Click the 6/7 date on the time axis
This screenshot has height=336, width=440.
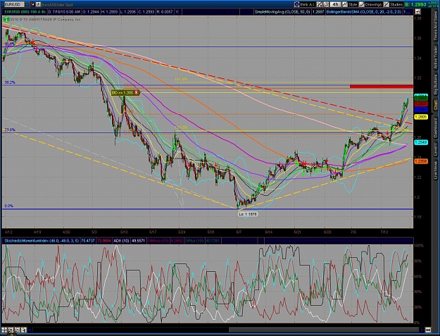tap(239, 232)
